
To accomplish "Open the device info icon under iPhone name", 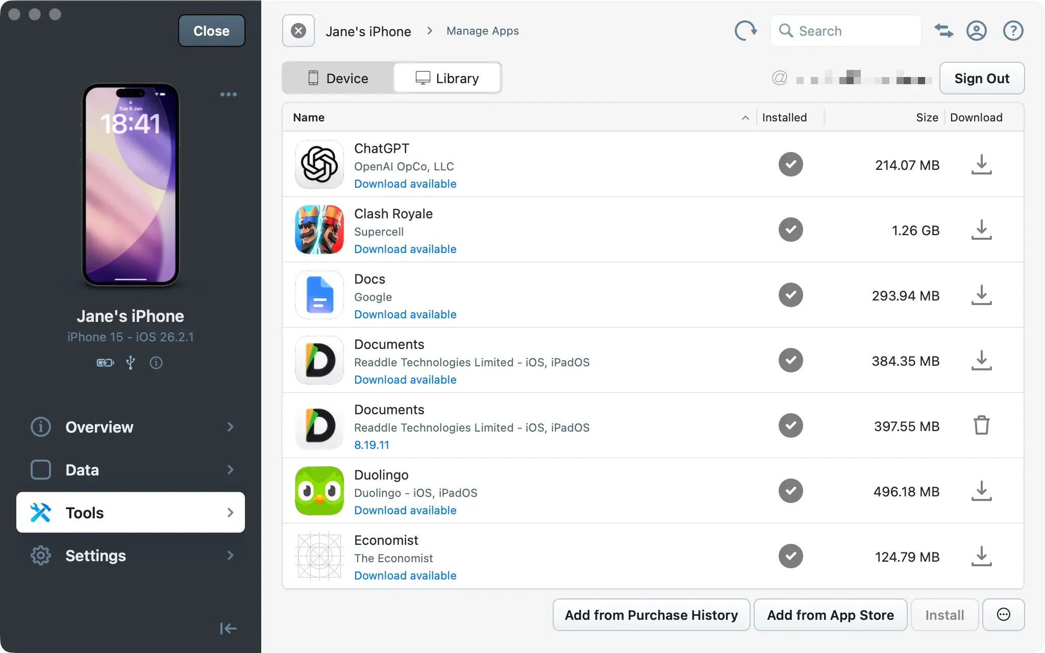I will (x=156, y=363).
